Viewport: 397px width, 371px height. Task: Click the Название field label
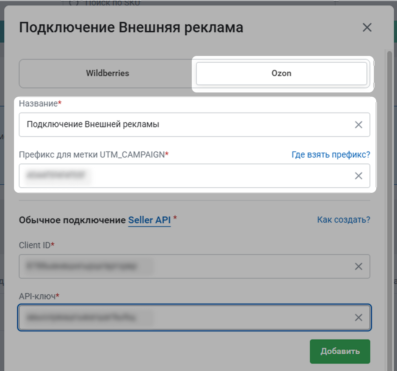coord(38,104)
